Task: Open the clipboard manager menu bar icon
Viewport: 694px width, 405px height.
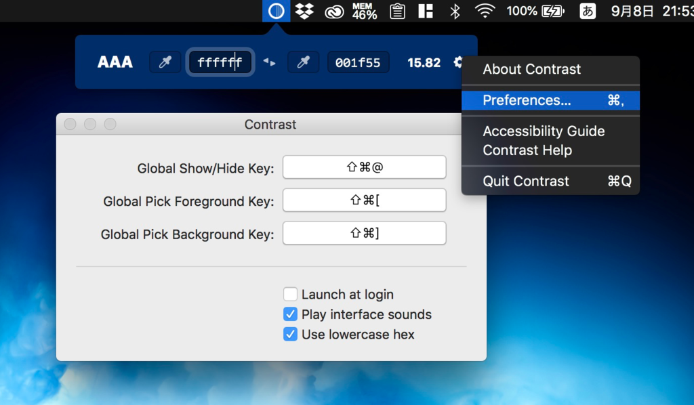Action: coord(397,11)
